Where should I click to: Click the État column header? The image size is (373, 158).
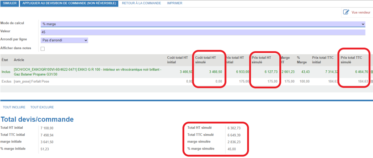coord(5,60)
